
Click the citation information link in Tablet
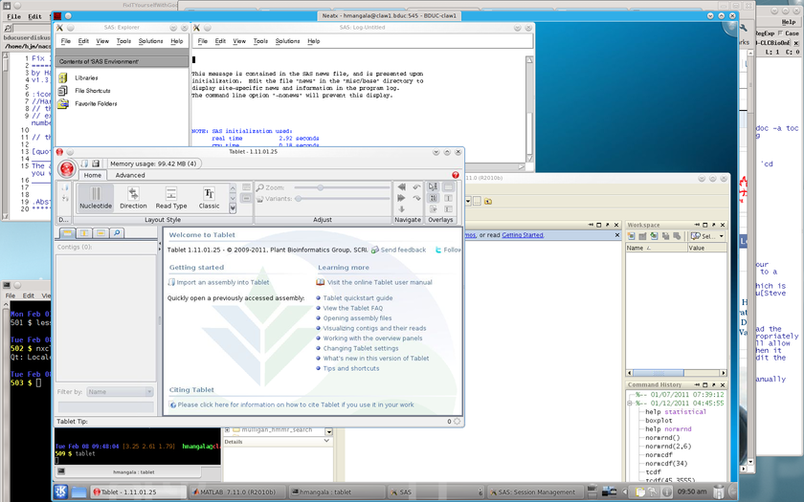coord(296,404)
